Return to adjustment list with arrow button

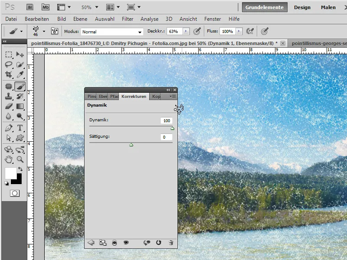click(91, 243)
